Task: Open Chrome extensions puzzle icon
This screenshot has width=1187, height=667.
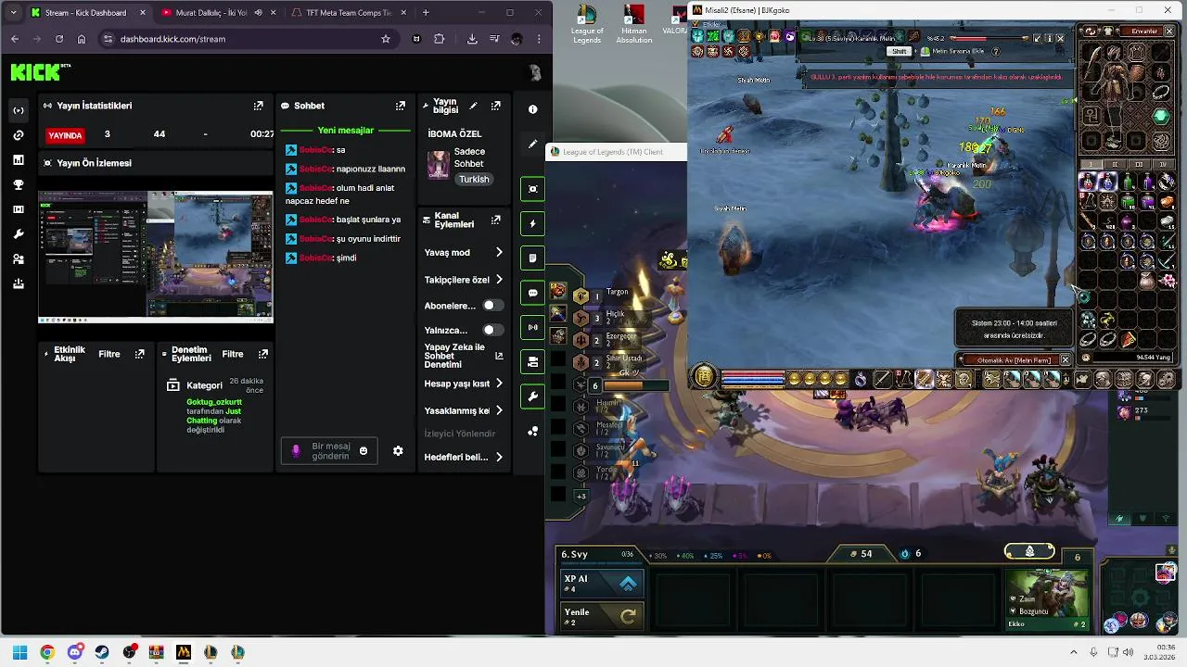Action: tap(440, 39)
